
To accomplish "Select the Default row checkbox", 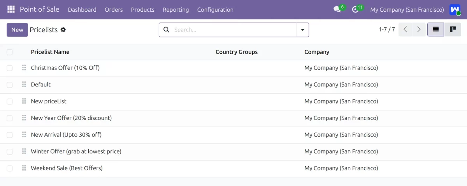I will [x=10, y=85].
